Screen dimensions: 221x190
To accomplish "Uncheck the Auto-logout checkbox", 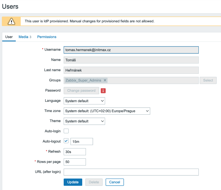I will point(66,141).
